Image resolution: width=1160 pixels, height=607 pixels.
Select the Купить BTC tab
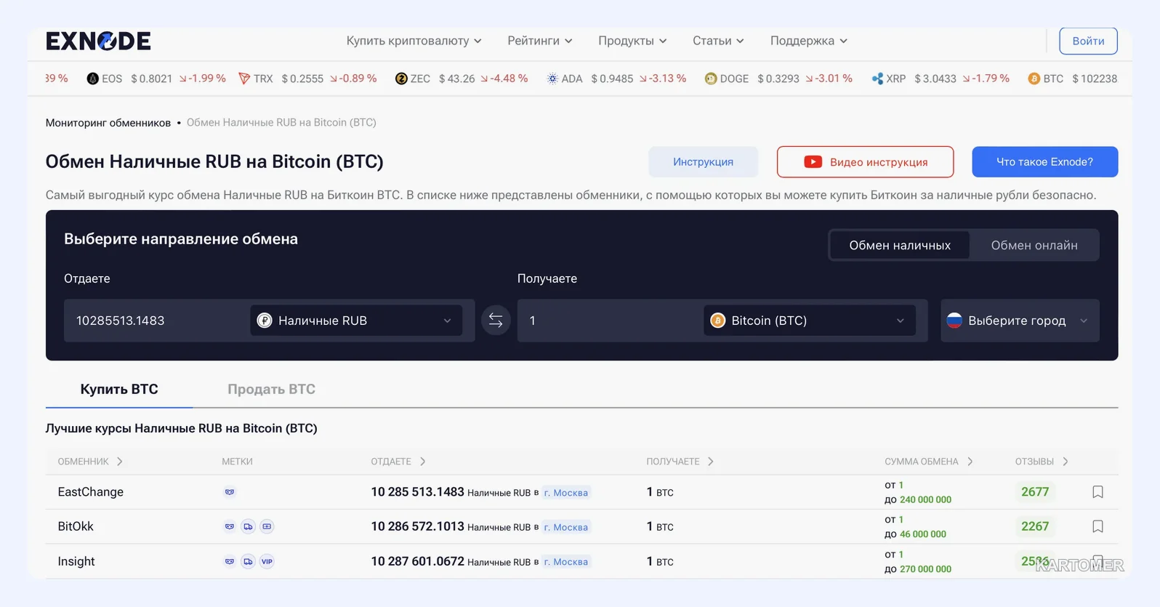[x=119, y=390]
